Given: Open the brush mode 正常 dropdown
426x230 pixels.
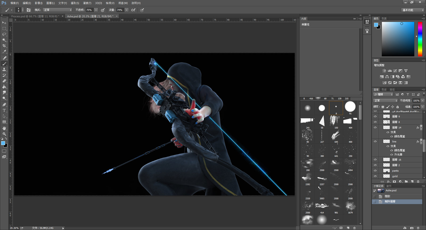Looking at the screenshot, I should coord(57,10).
